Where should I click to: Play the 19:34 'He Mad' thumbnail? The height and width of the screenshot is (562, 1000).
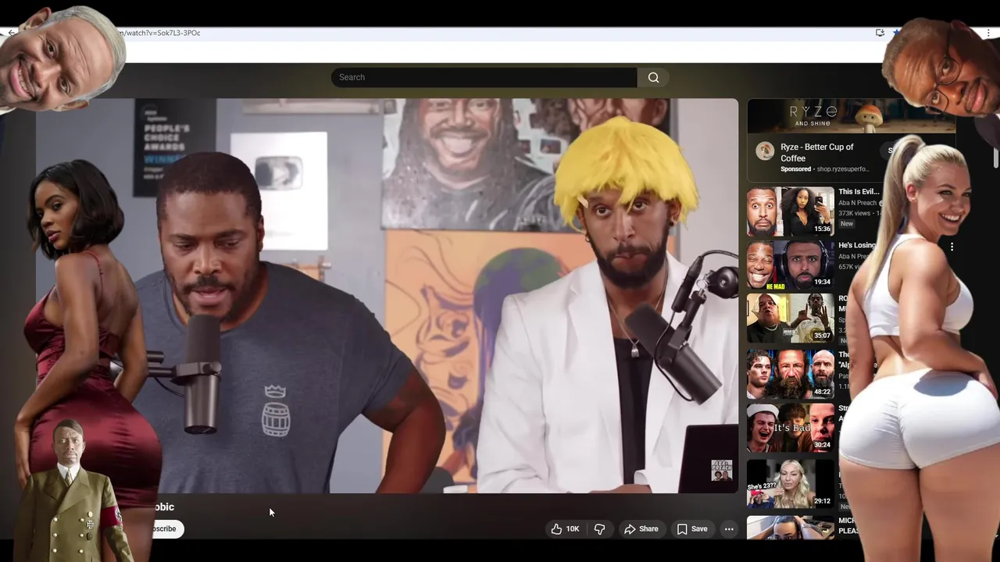coord(790,265)
